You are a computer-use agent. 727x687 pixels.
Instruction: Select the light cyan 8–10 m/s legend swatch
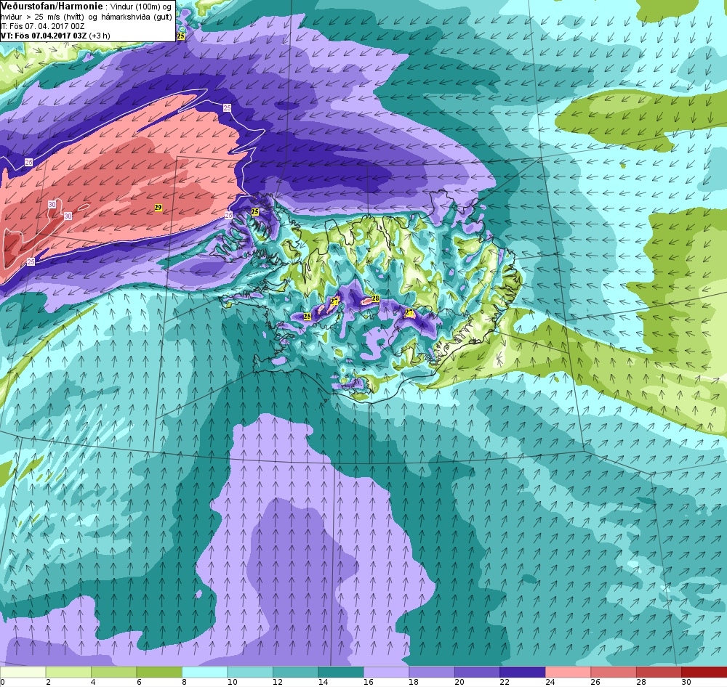[x=204, y=672]
